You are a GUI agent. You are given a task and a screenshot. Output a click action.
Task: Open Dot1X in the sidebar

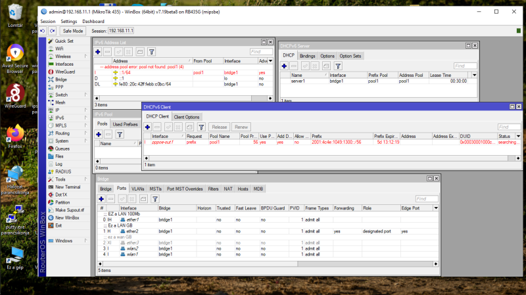pos(61,194)
